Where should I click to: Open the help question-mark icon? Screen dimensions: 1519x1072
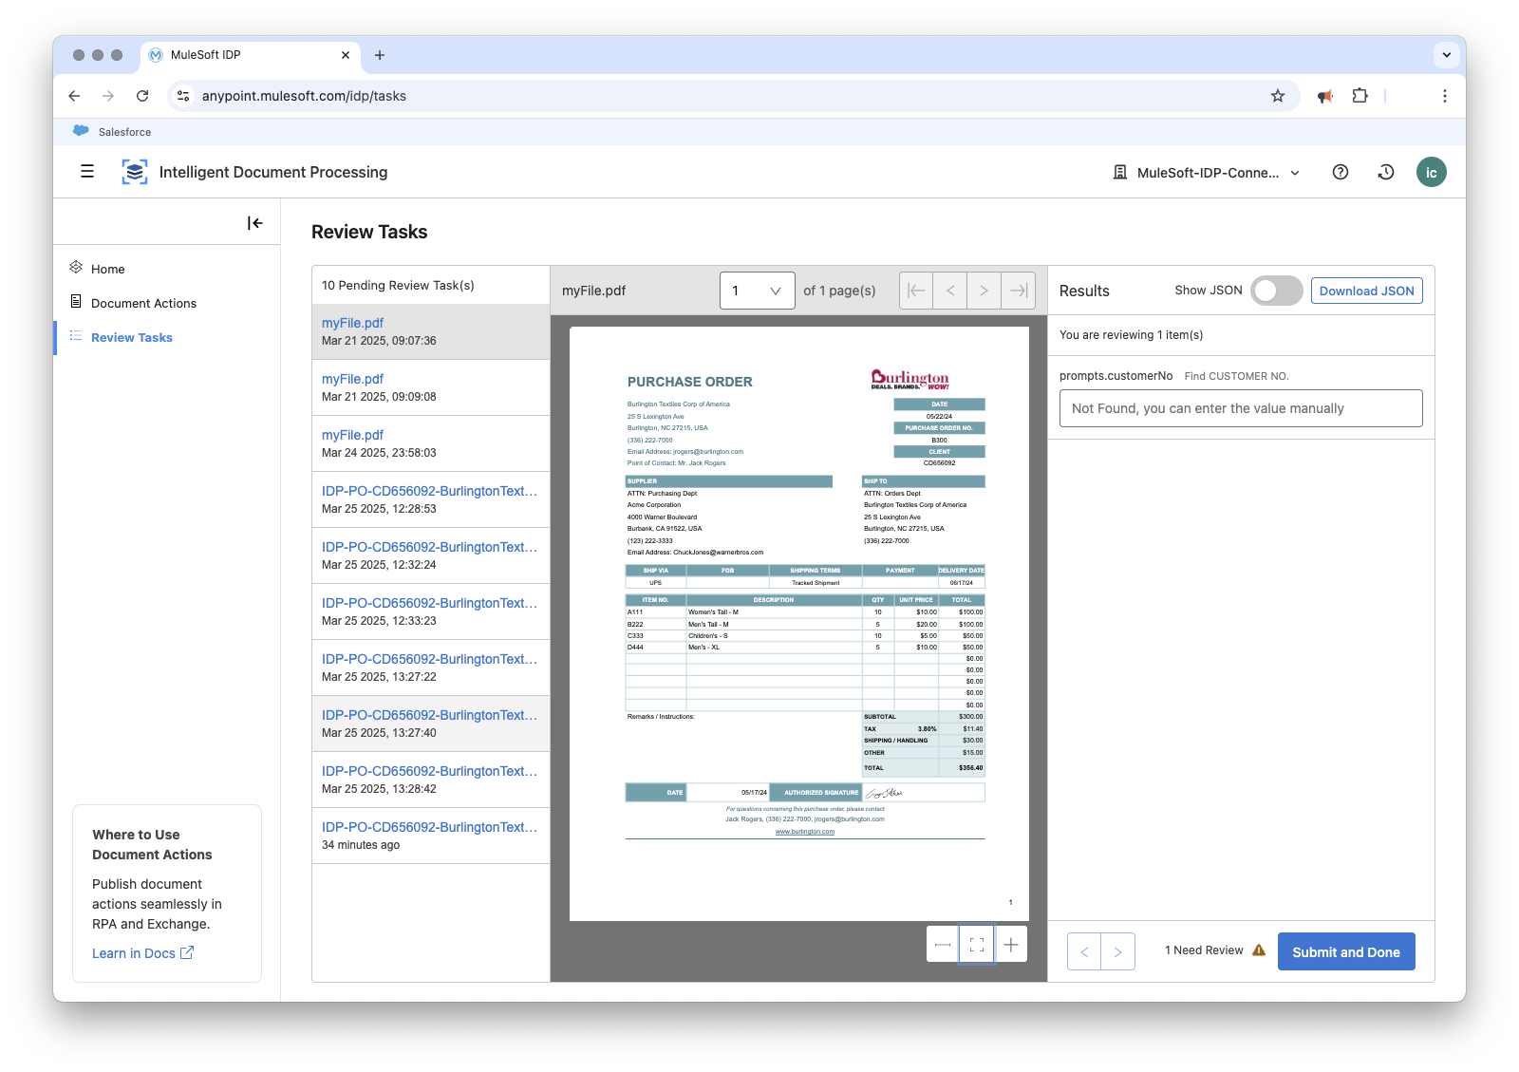pos(1341,172)
